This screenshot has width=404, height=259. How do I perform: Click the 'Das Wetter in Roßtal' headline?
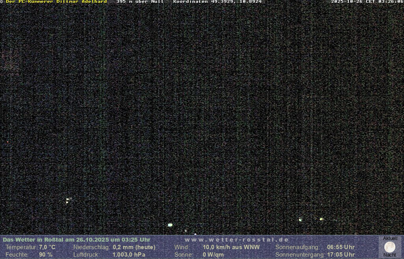(77, 240)
